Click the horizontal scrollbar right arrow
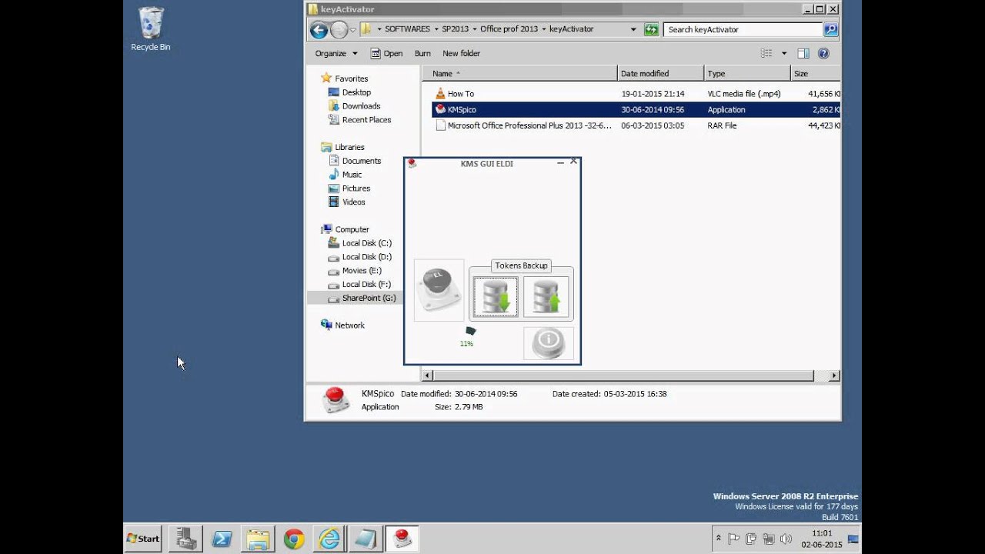The height and width of the screenshot is (554, 985). coord(834,375)
